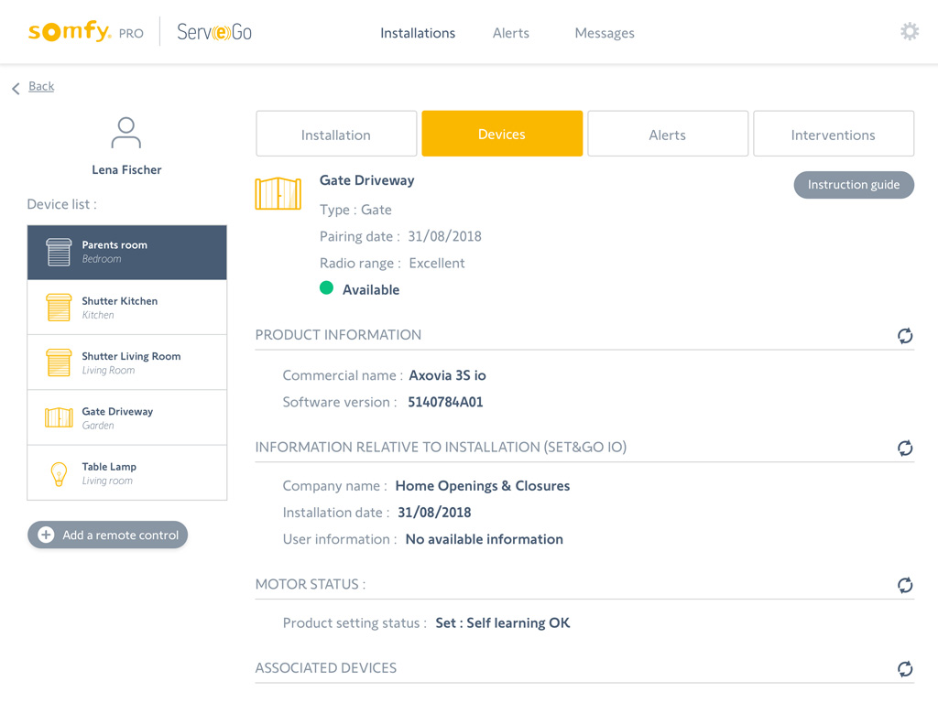Click the large gate icon beside Gate Driveway
The image size is (938, 703).
(x=278, y=193)
